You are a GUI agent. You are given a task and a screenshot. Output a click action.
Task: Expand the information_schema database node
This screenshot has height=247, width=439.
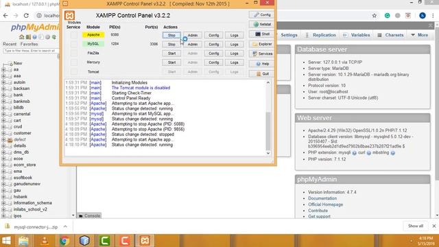click(3, 203)
